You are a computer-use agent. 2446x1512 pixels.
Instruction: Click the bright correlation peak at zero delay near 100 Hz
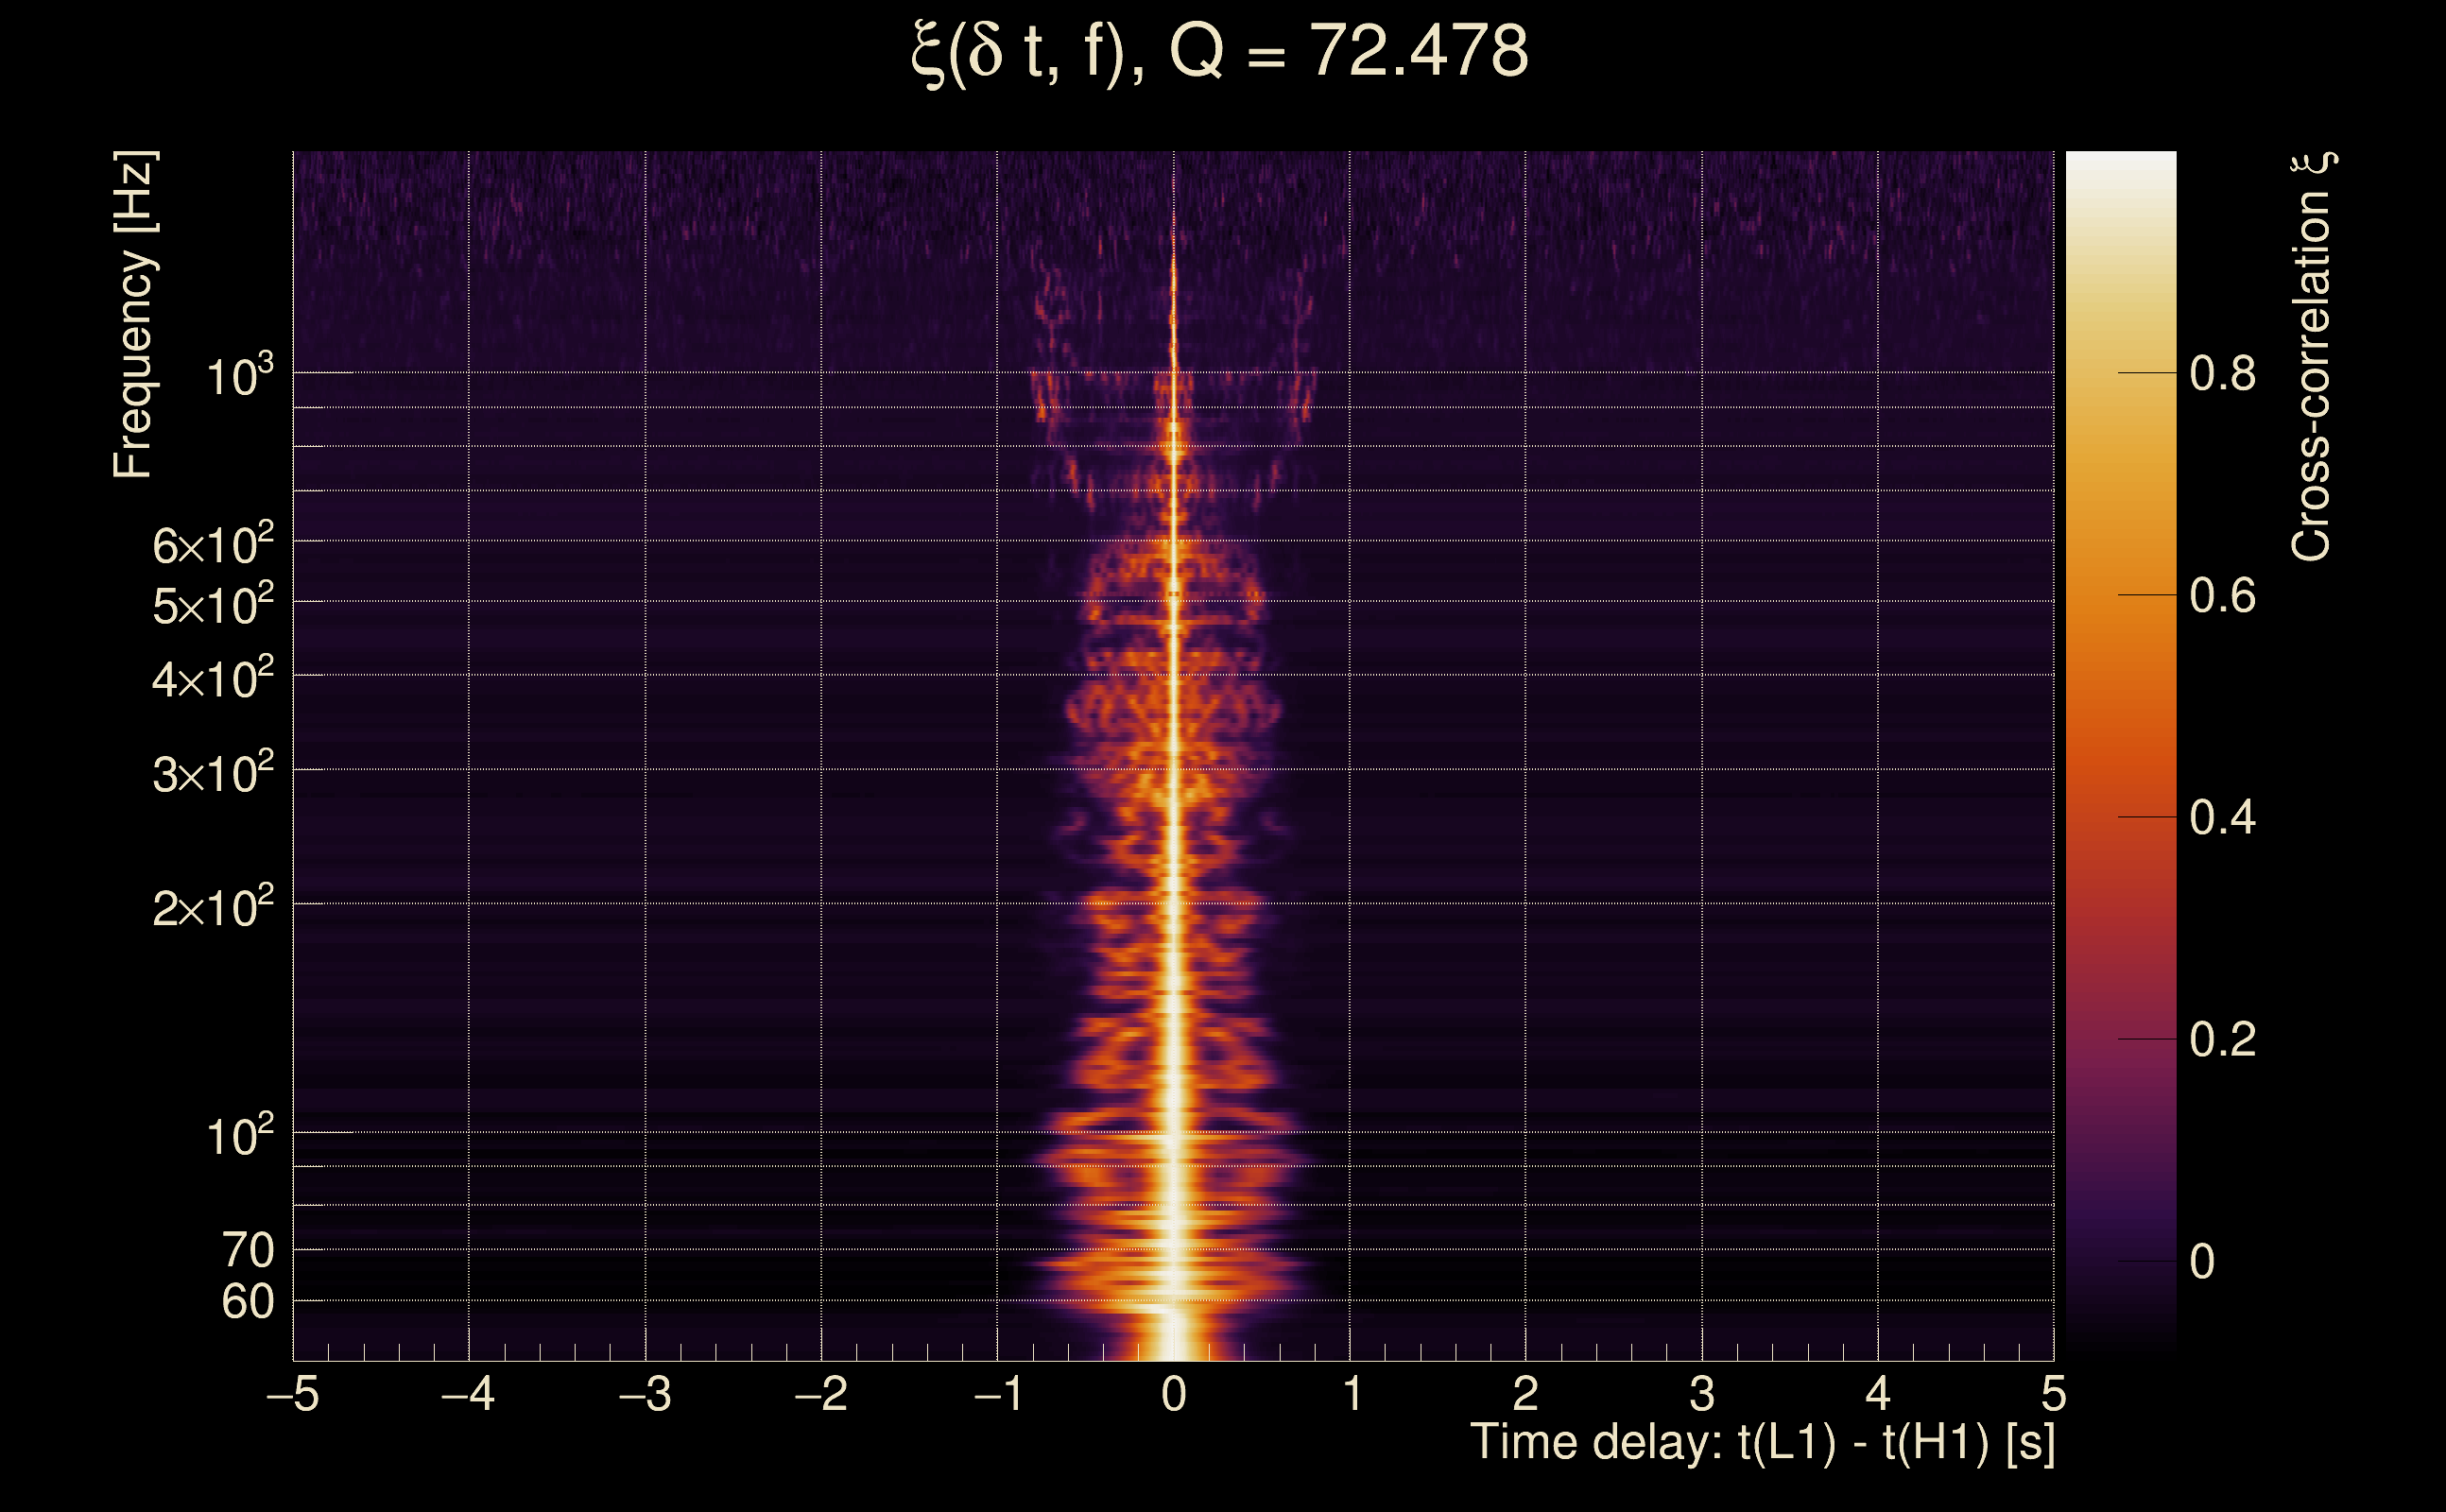tap(1174, 1132)
